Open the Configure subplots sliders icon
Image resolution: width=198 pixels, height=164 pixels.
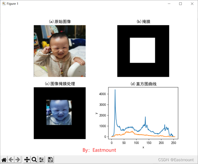pyautogui.click(x=41, y=160)
